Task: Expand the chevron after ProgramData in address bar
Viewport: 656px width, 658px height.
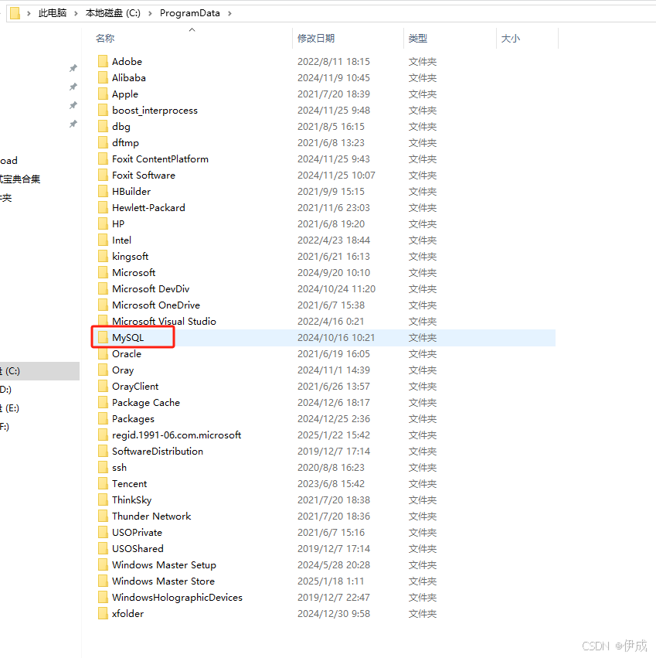Action: (229, 13)
